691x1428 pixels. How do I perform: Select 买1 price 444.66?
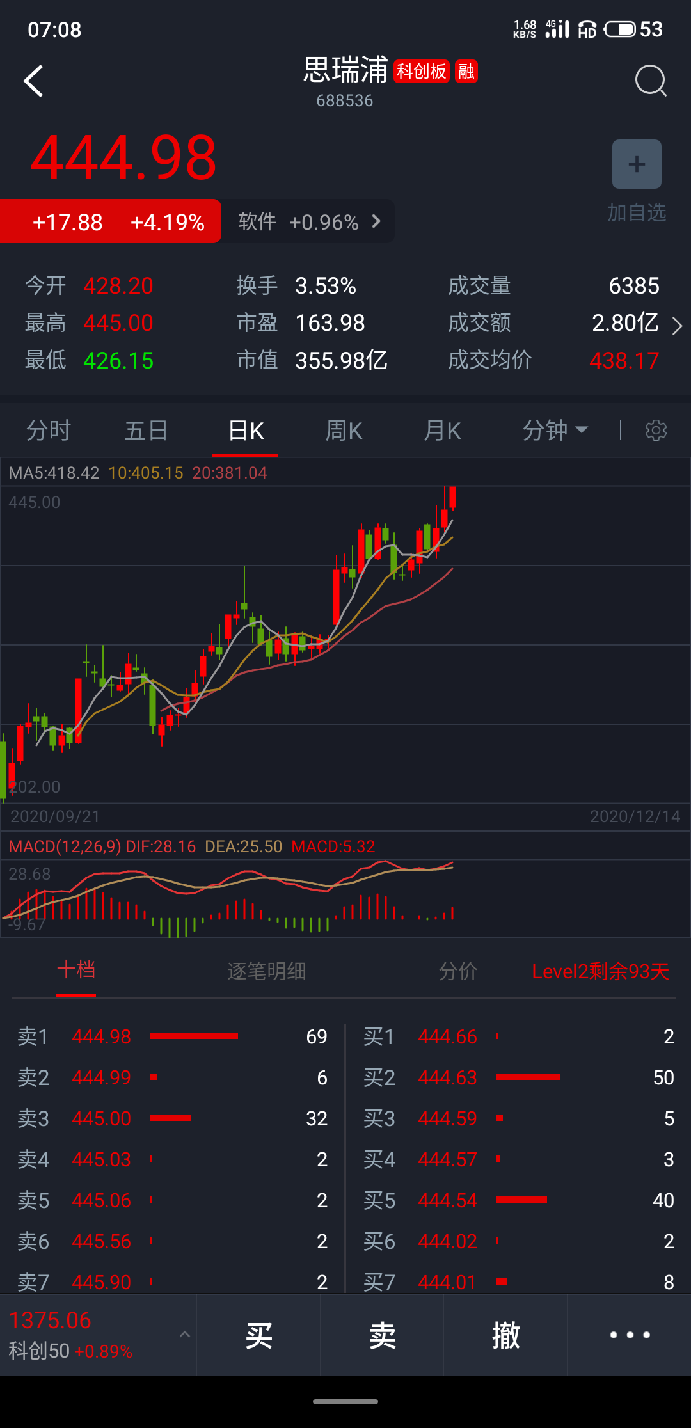click(x=448, y=1036)
